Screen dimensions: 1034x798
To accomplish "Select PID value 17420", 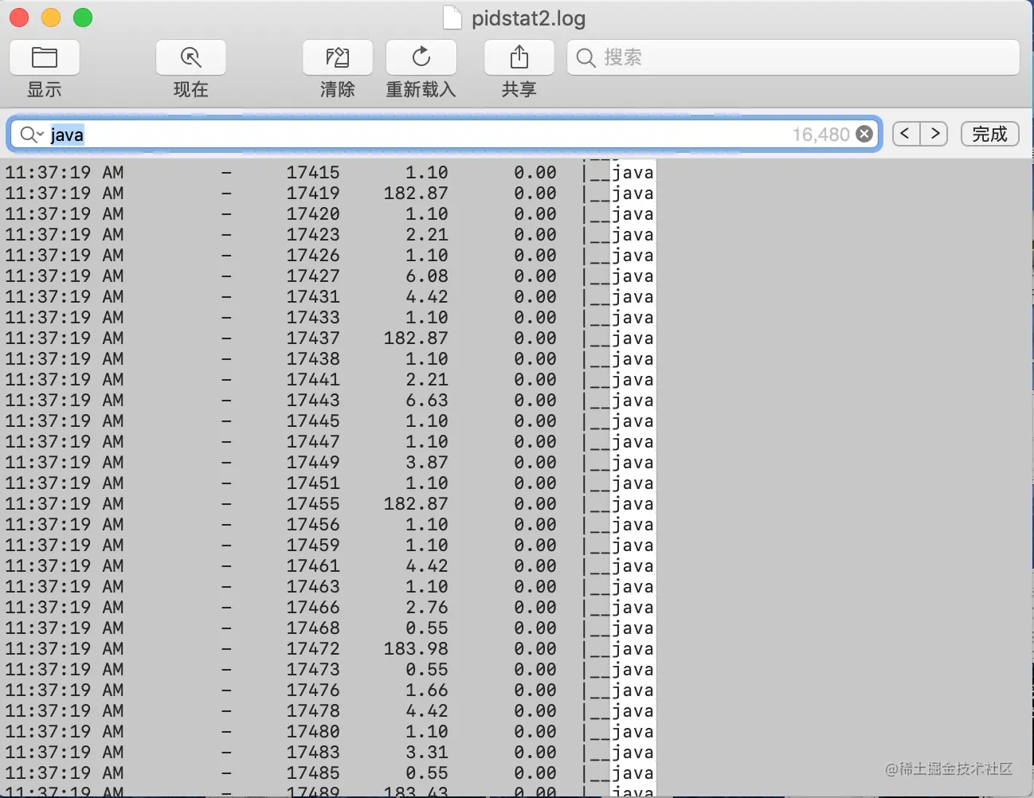I will coord(313,213).
